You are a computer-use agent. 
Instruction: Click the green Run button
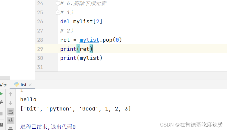(x=1, y=94)
